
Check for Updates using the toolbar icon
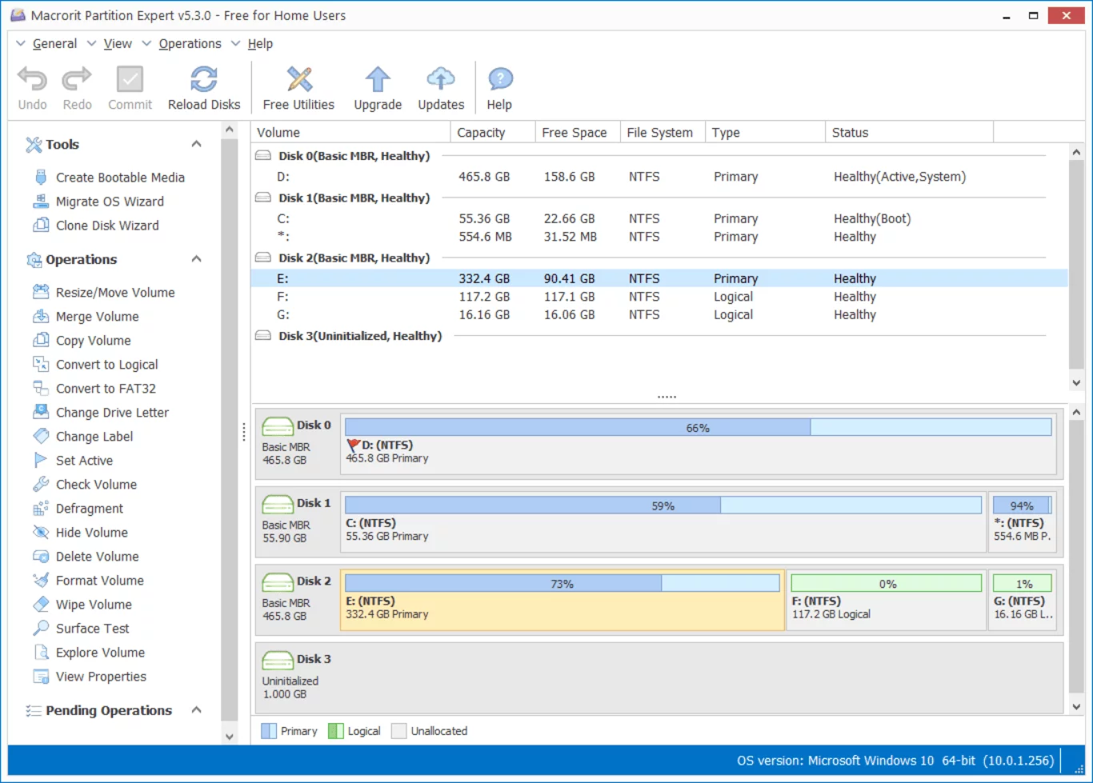(440, 80)
